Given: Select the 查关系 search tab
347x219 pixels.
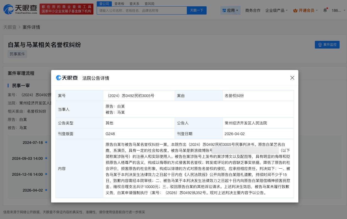Looking at the screenshot, I should click(134, 4).
